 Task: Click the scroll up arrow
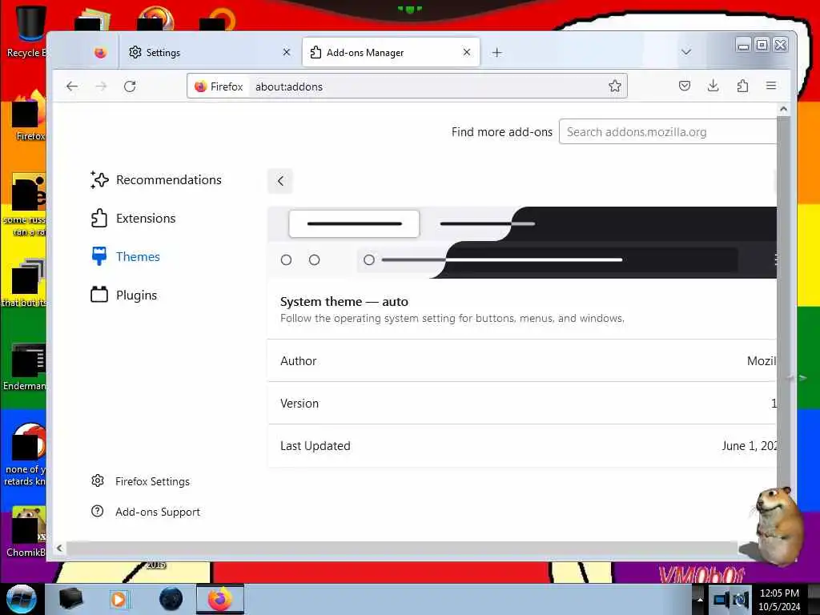click(x=783, y=109)
